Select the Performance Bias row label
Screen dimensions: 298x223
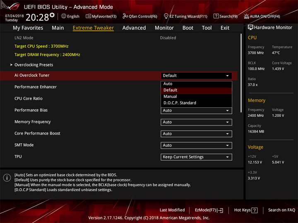[x=31, y=110]
